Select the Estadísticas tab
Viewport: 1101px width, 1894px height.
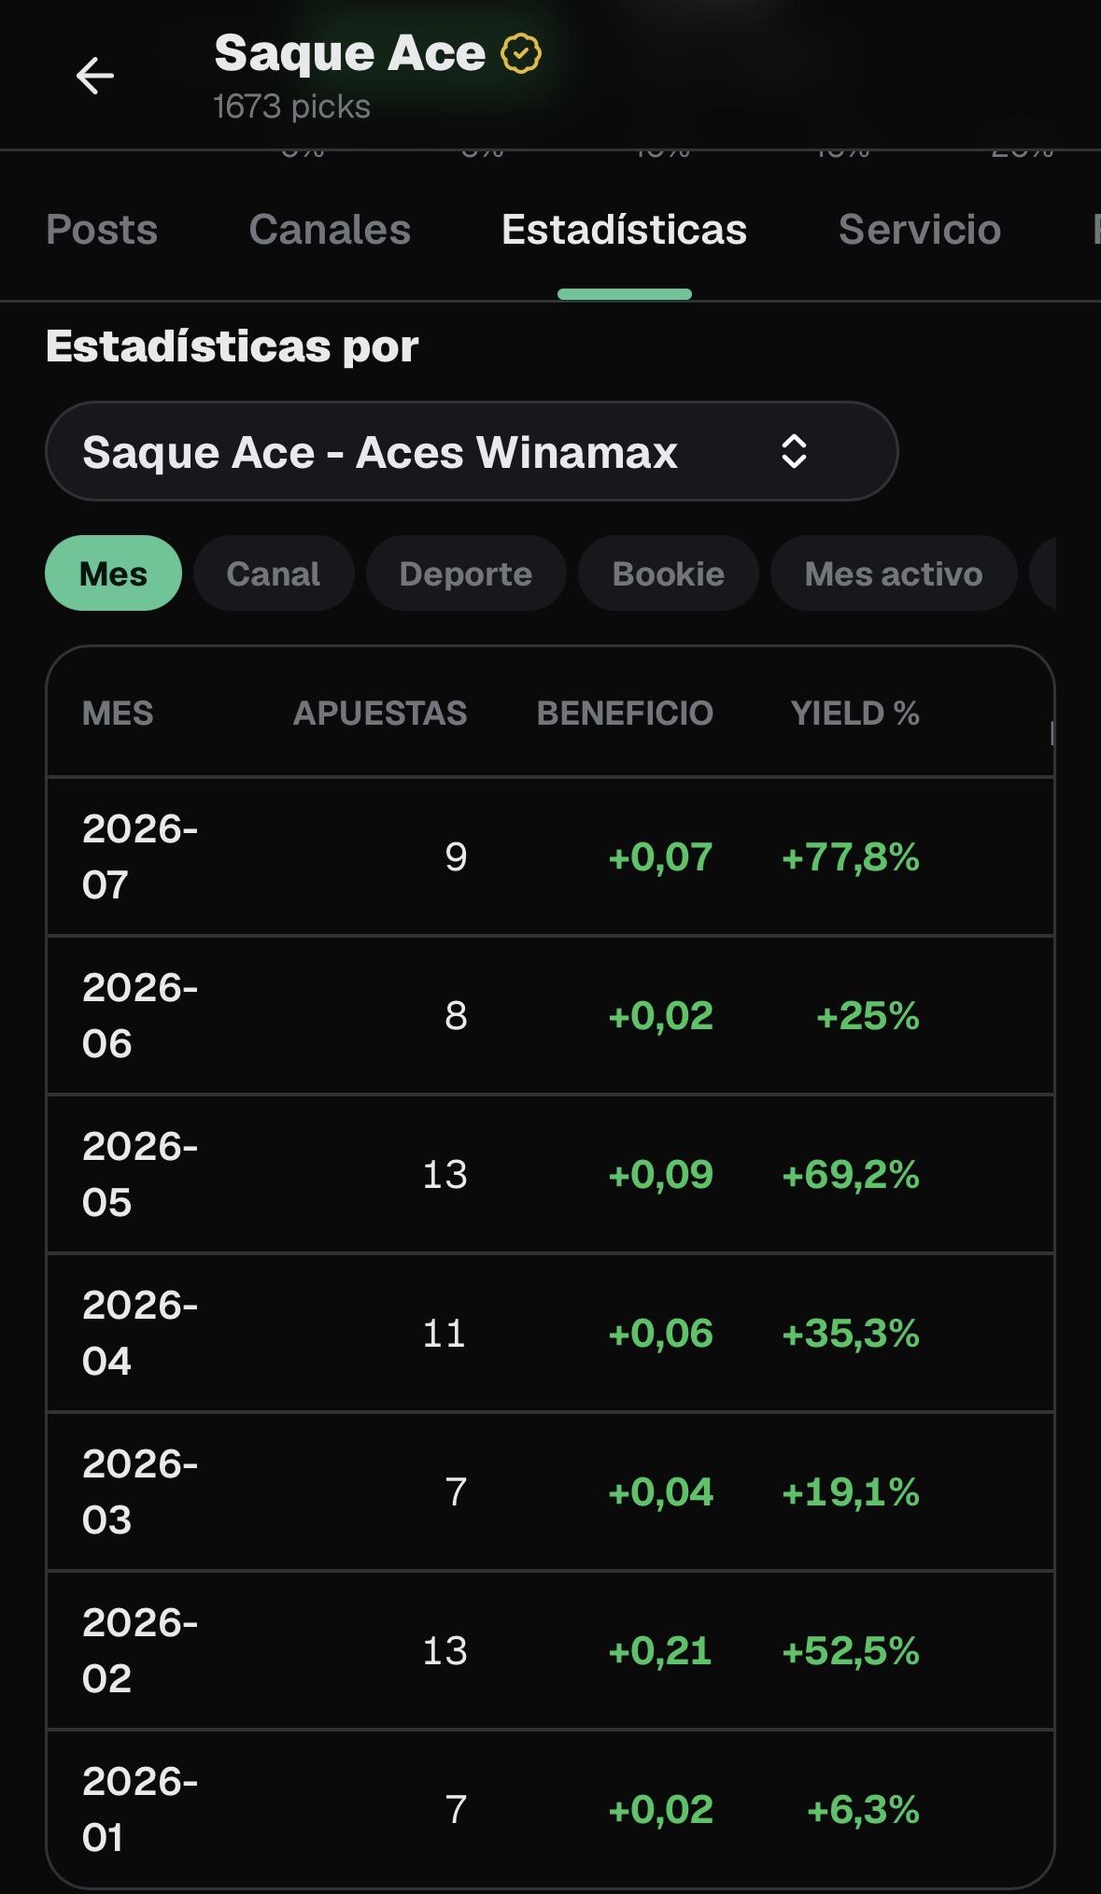pyautogui.click(x=625, y=230)
